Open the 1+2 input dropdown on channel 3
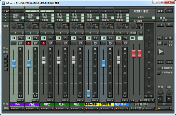 click(47, 11)
